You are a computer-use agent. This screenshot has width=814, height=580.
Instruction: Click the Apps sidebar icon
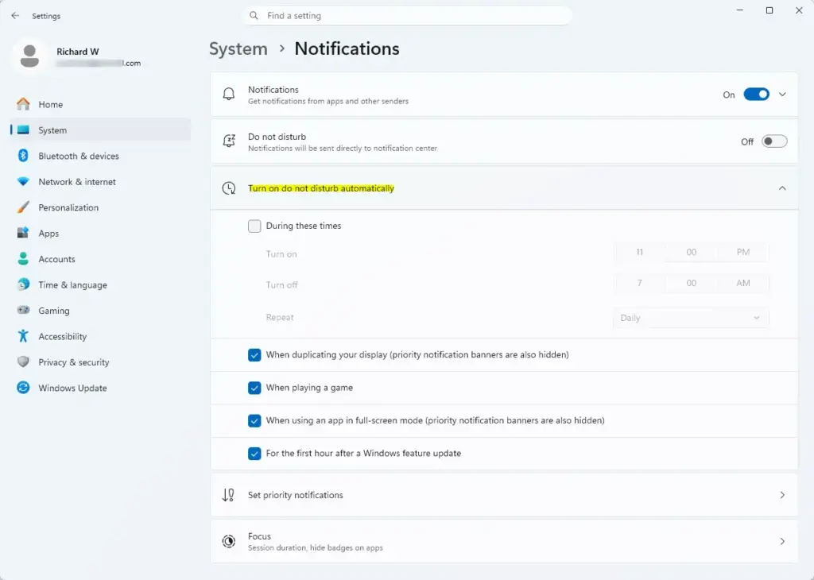(x=23, y=233)
